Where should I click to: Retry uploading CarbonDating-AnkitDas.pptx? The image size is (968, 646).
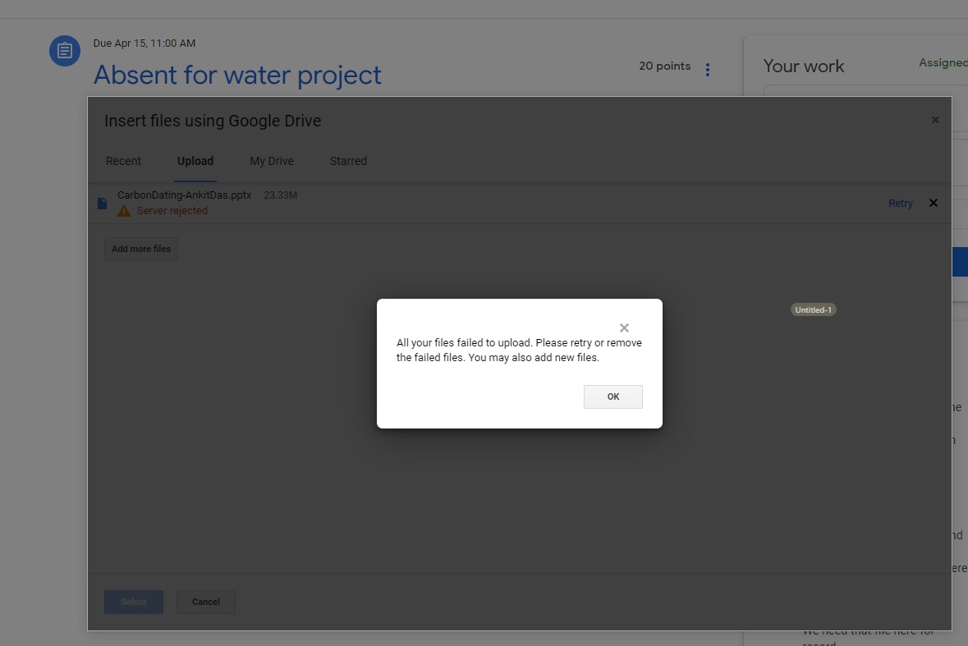900,203
